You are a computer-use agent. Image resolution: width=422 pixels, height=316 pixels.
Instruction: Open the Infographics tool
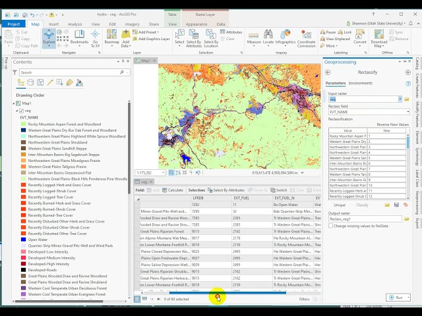point(286,37)
